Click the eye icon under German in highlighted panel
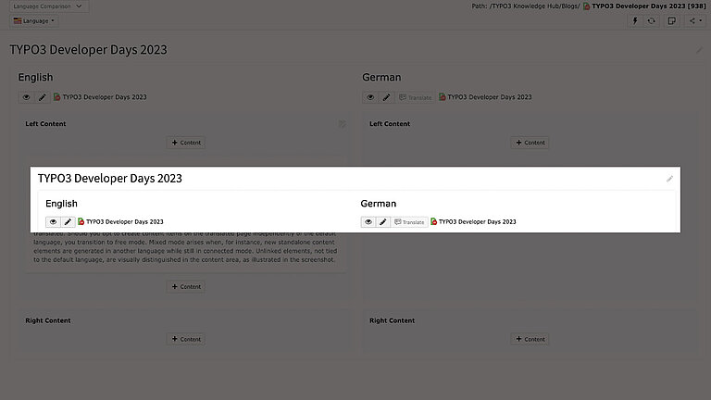 368,222
